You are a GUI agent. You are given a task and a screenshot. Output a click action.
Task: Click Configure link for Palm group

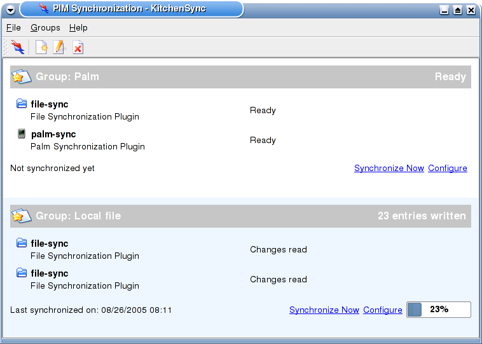tap(448, 168)
